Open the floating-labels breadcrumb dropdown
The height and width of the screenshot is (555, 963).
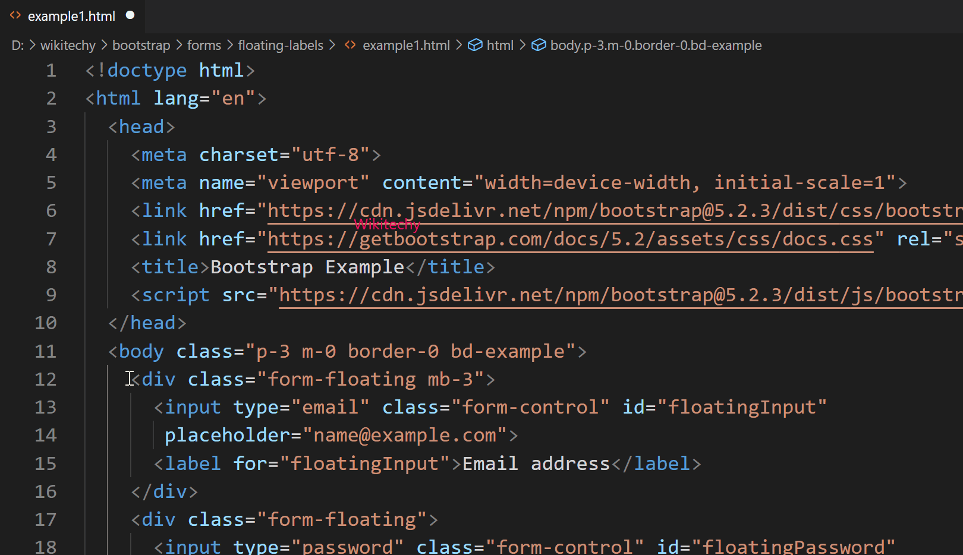(x=281, y=45)
